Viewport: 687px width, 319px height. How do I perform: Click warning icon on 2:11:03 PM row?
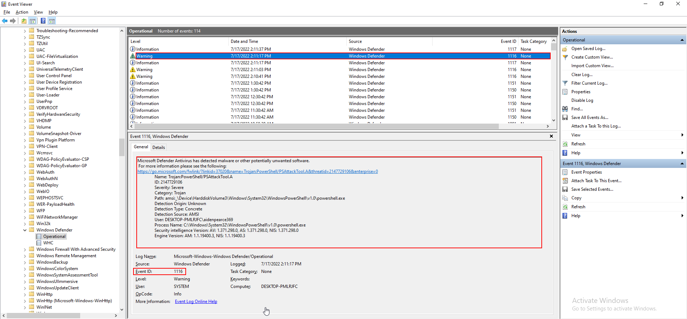133,70
